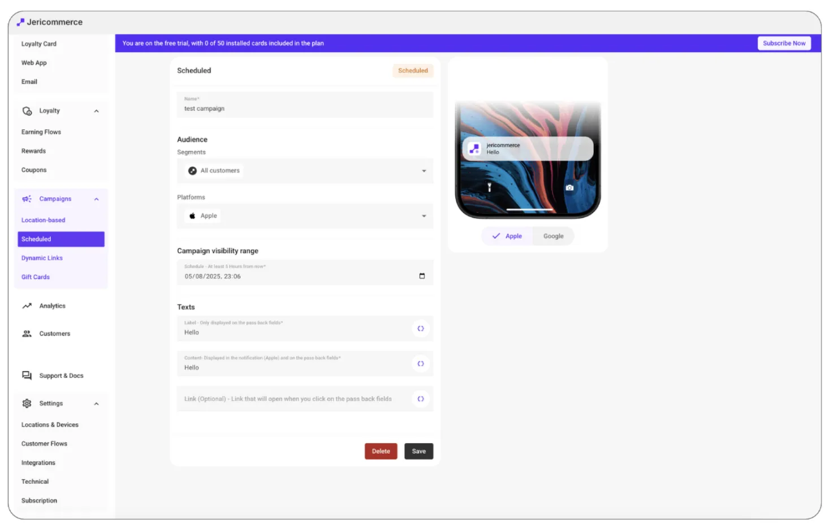This screenshot has height=524, width=829.
Task: Click the Support & Docs chat icon
Action: [27, 376]
